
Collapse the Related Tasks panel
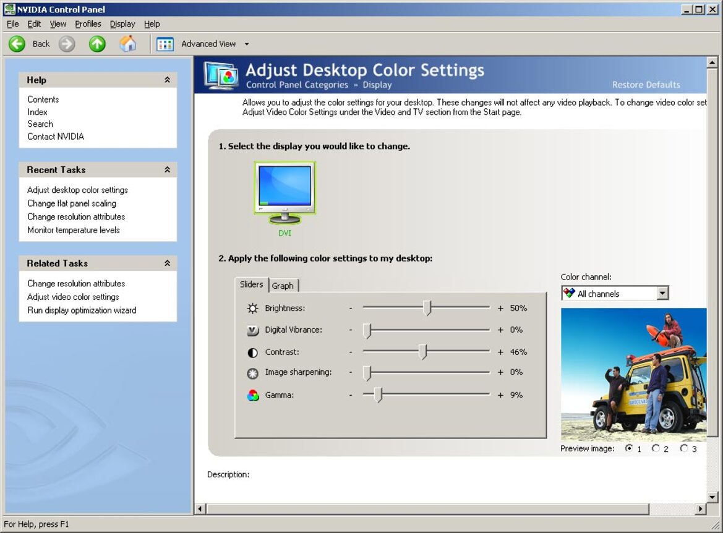[168, 263]
